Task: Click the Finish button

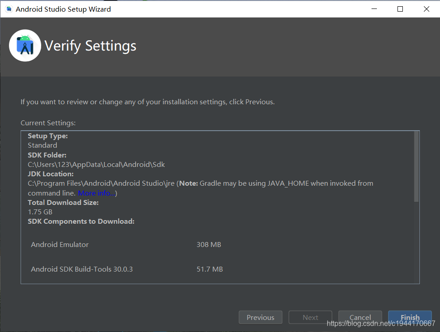Action: 410,317
